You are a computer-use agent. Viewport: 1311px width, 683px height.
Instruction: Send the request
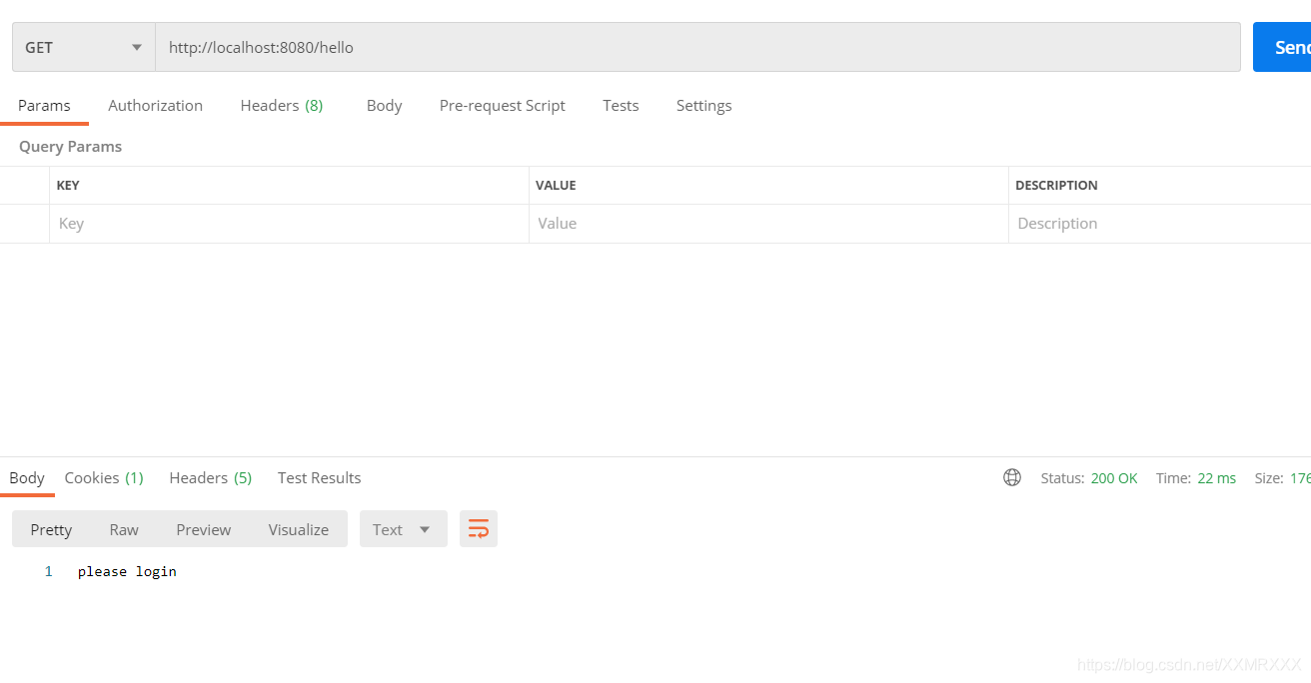pyautogui.click(x=1282, y=47)
